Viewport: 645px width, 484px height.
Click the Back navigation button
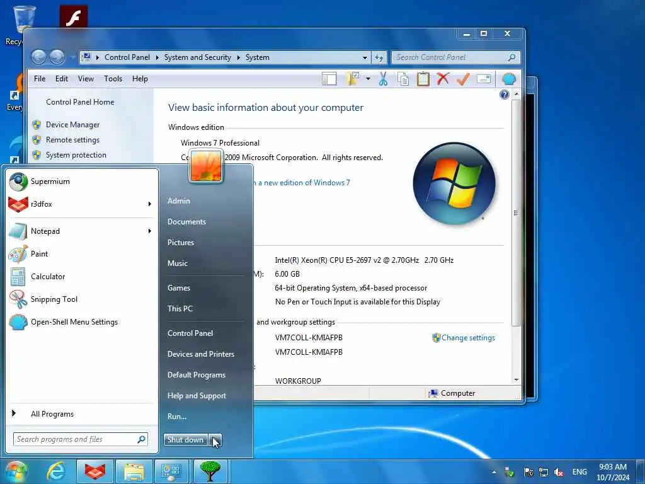pos(39,57)
